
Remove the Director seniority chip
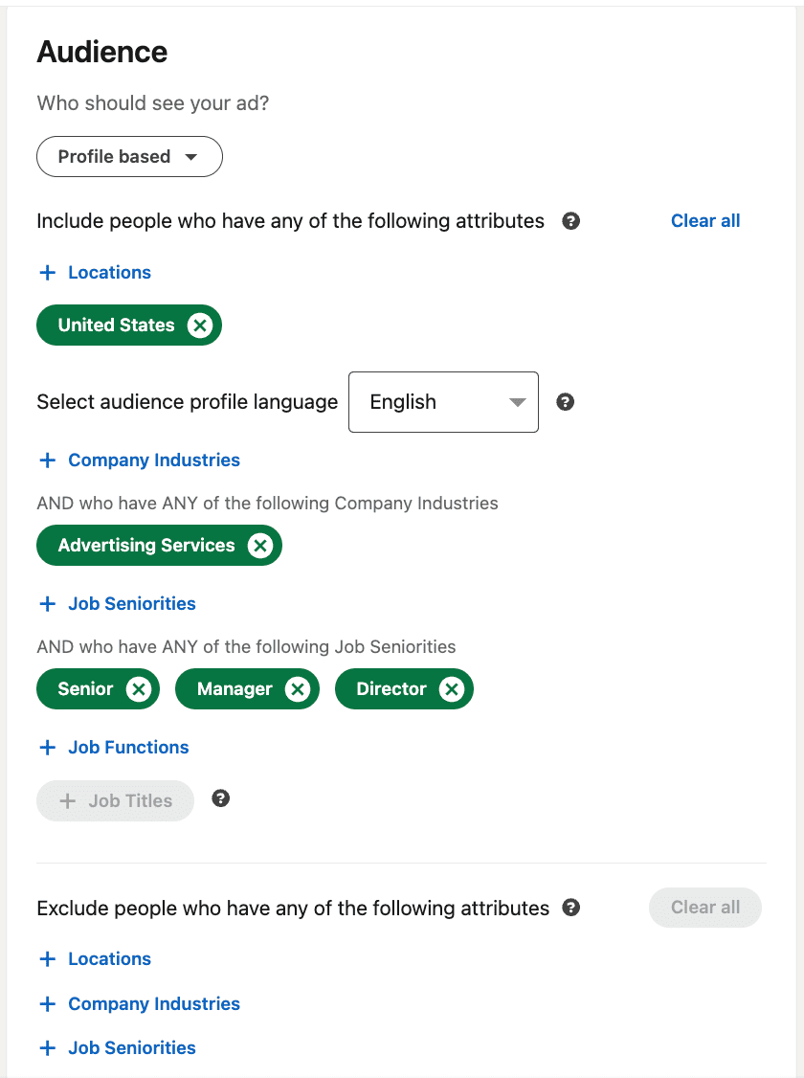tap(451, 688)
